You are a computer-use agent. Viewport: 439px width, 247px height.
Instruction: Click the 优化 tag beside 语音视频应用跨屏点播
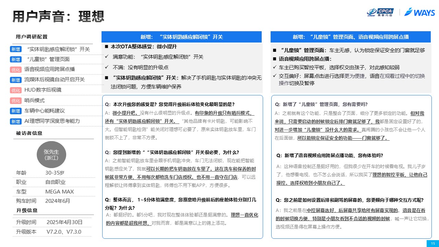(16, 70)
